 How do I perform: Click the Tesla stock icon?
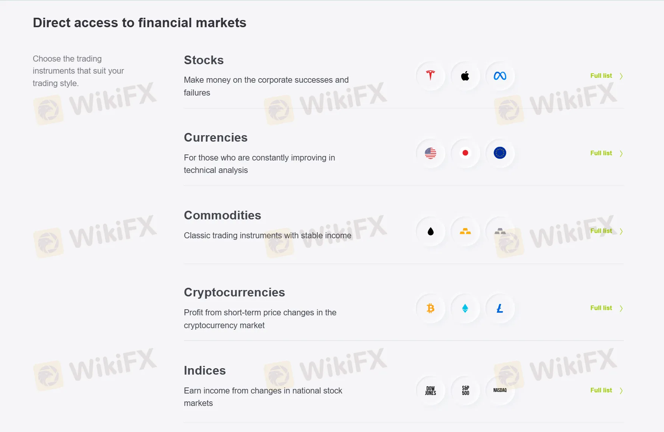click(430, 76)
